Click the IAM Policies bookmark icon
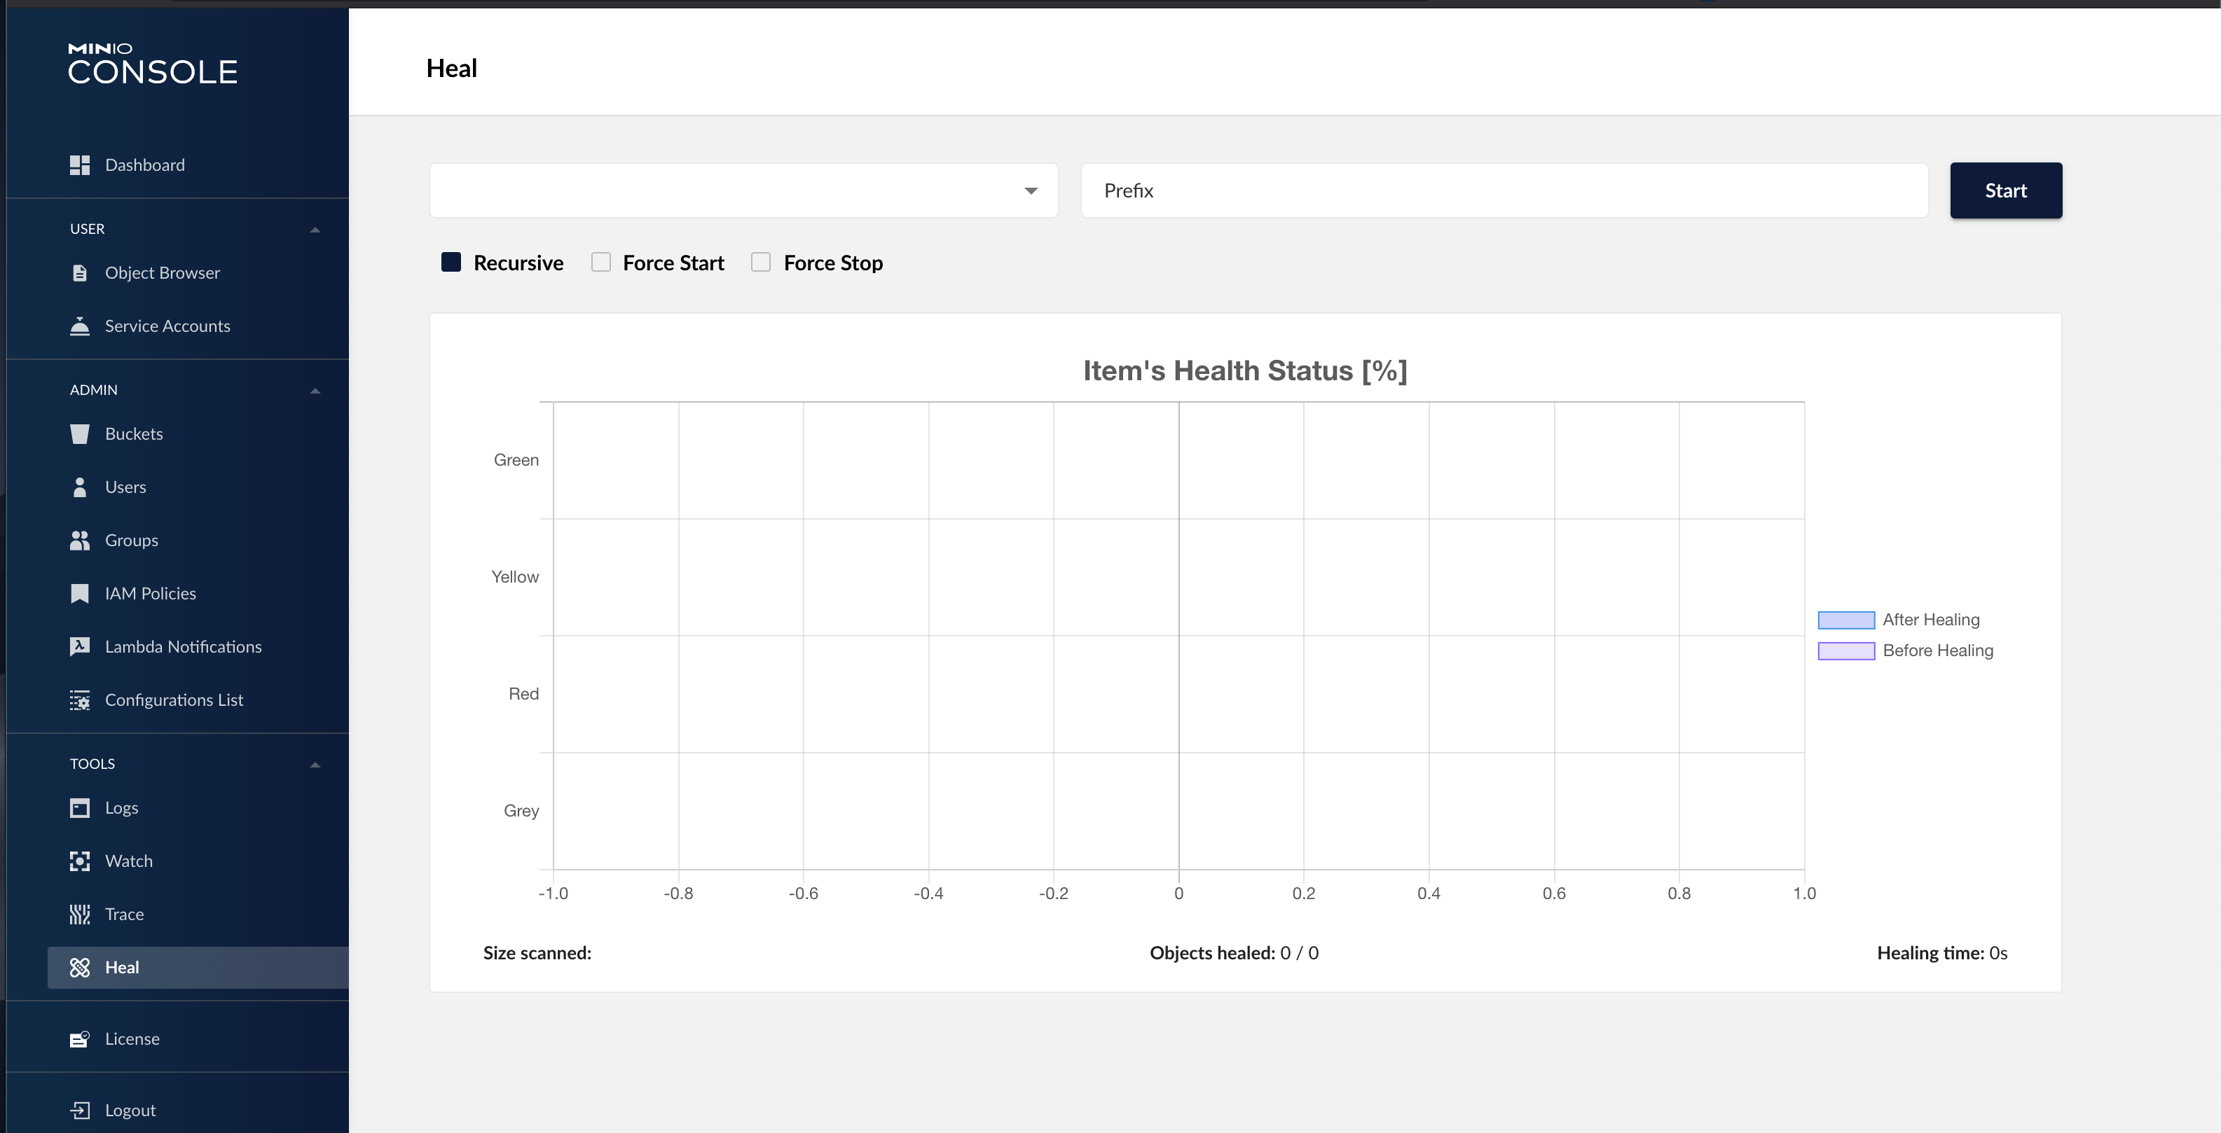This screenshot has height=1133, width=2221. (x=79, y=594)
